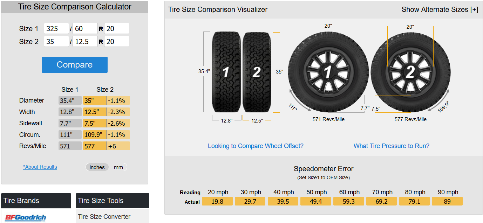Click the BFGoodrich brand logo

(x=26, y=217)
